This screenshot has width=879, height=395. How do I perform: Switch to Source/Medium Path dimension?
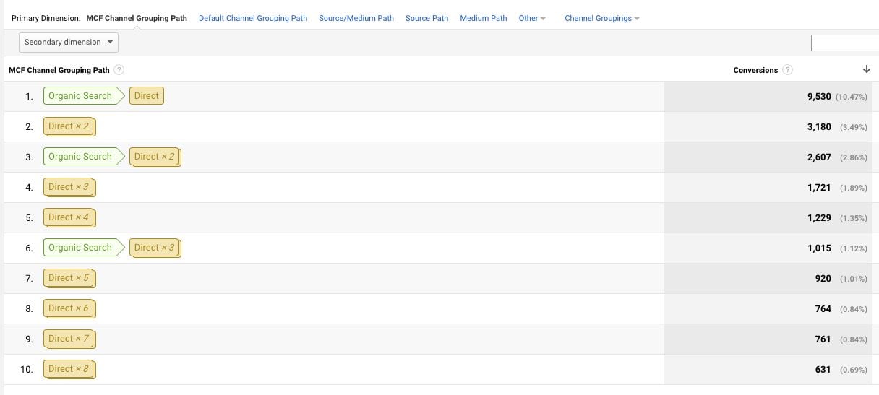click(356, 18)
